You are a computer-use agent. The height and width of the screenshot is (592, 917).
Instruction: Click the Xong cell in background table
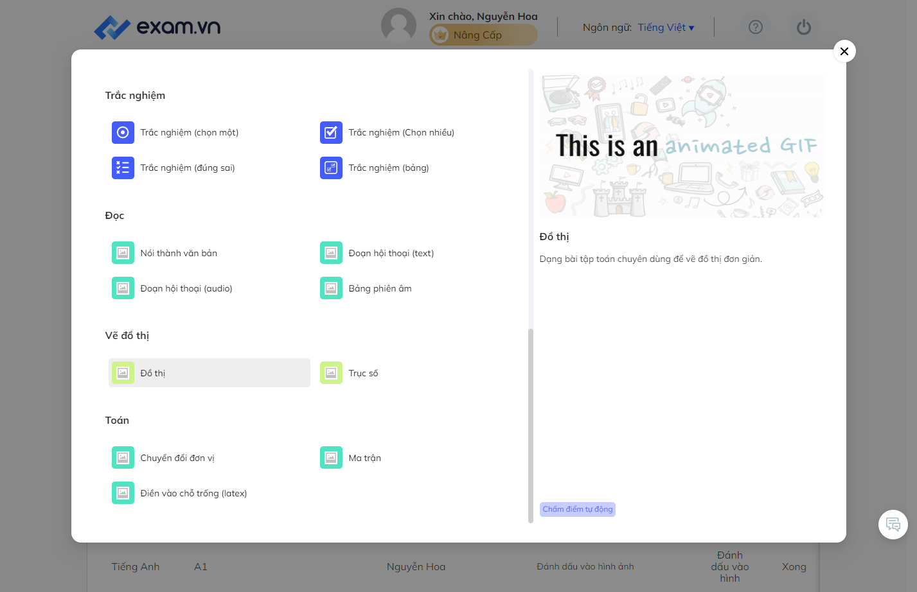coord(794,566)
